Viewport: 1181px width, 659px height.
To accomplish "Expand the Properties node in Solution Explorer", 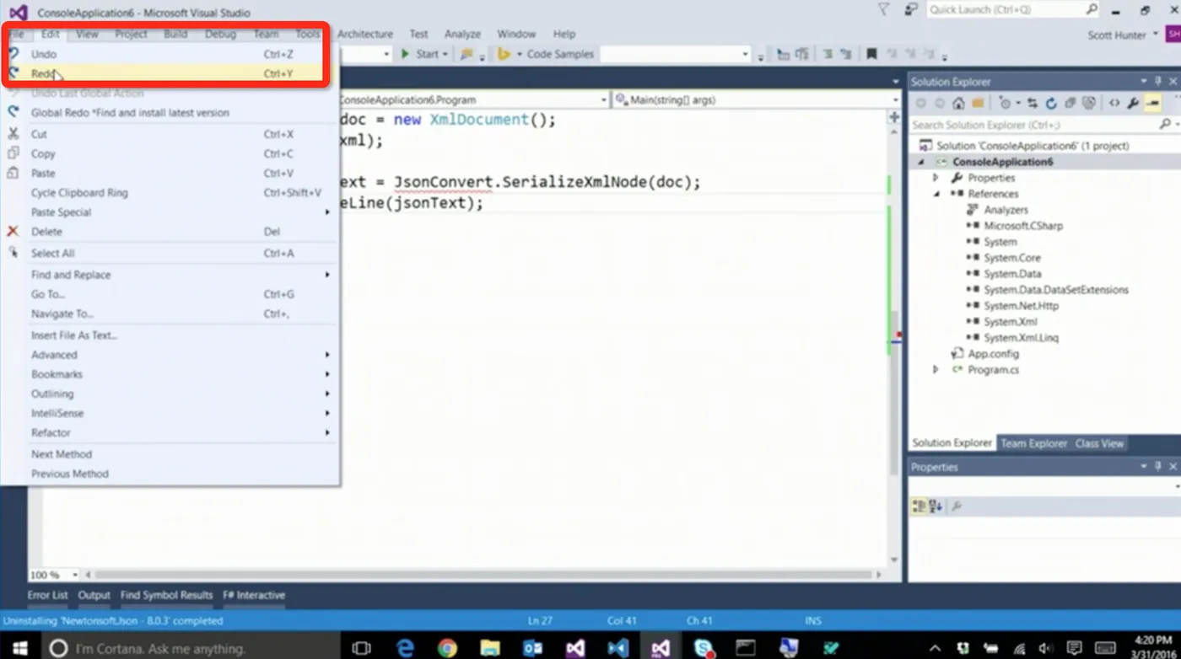I will 936,178.
